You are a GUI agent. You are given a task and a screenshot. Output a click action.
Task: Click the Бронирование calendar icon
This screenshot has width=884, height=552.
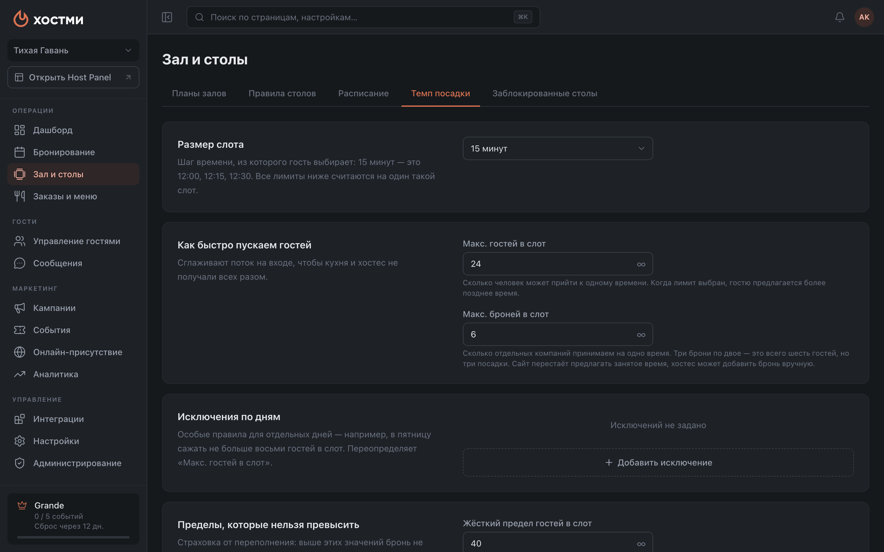tap(20, 152)
